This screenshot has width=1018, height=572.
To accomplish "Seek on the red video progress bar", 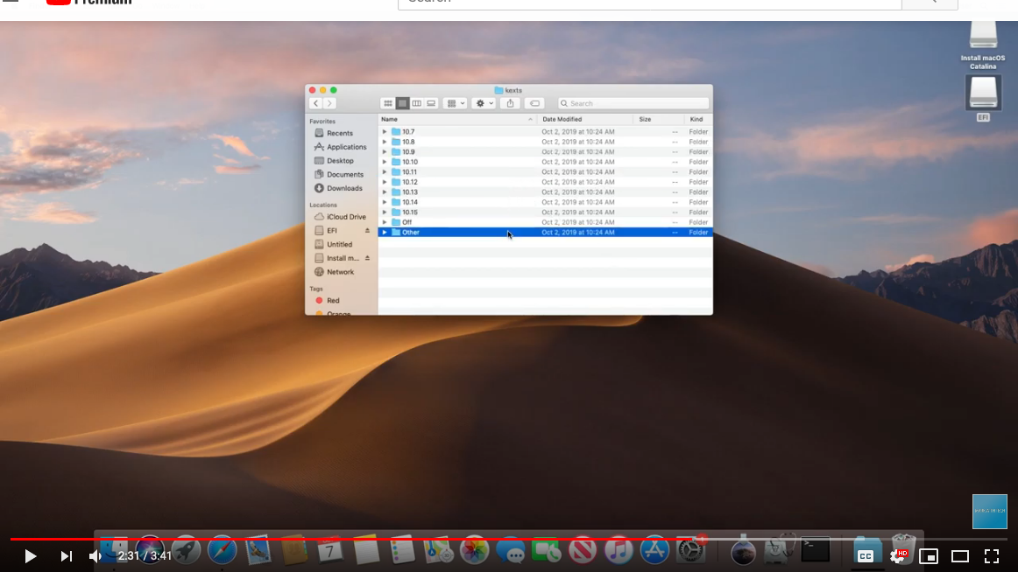I will [x=509, y=539].
